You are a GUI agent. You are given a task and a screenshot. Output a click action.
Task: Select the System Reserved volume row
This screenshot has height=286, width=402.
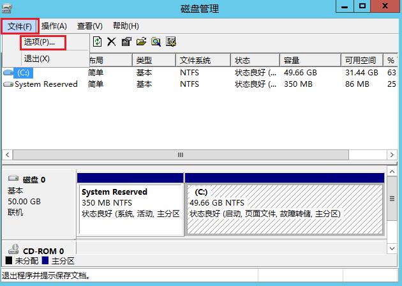pyautogui.click(x=200, y=84)
